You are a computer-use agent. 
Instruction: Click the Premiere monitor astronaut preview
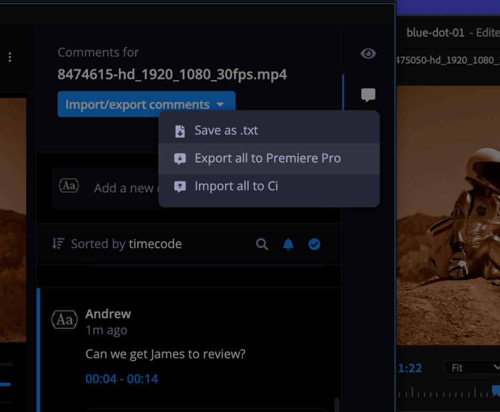tap(448, 215)
